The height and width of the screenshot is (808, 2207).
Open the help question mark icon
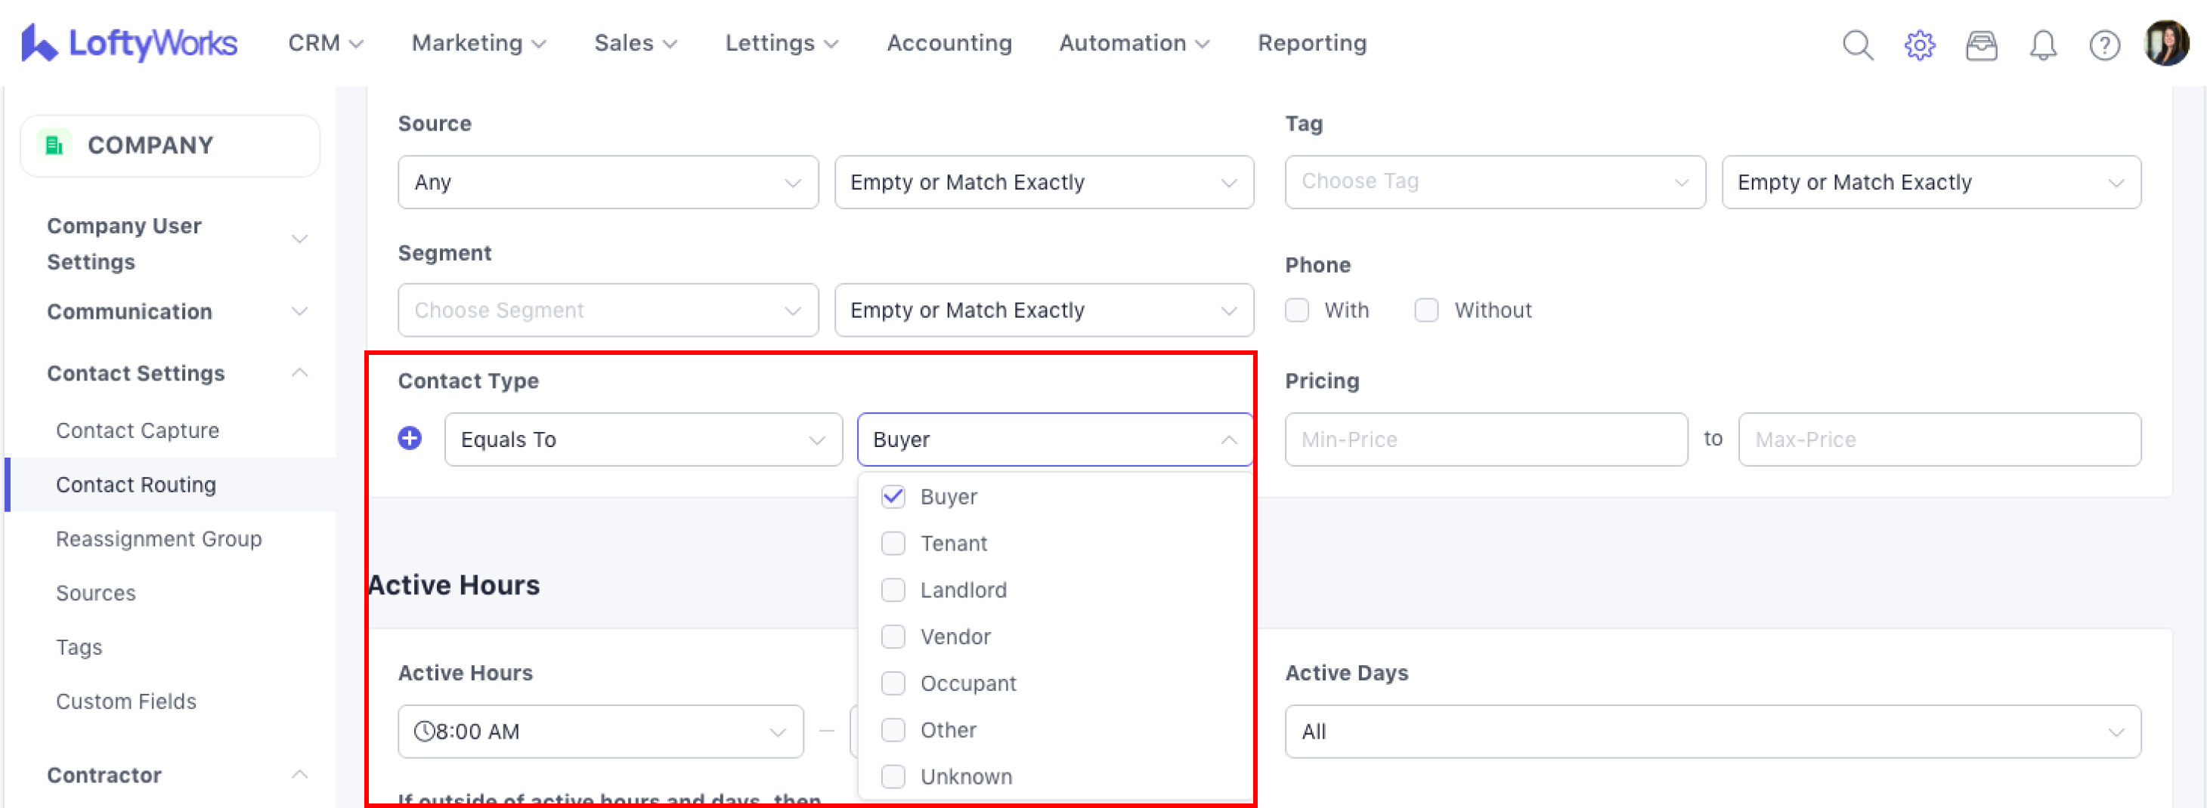pyautogui.click(x=2104, y=45)
